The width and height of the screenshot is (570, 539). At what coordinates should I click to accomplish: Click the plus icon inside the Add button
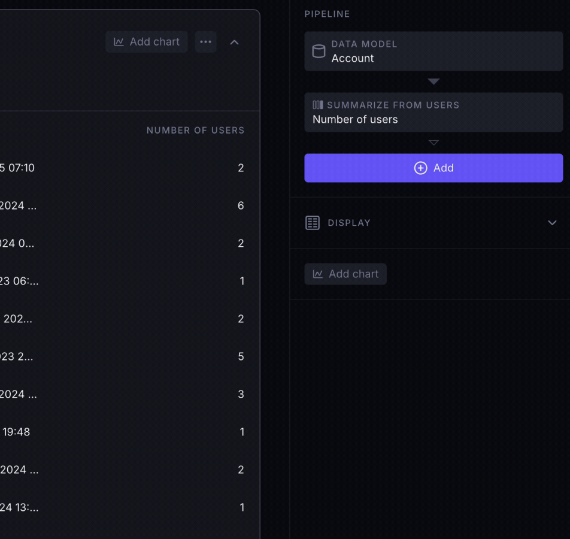(420, 168)
